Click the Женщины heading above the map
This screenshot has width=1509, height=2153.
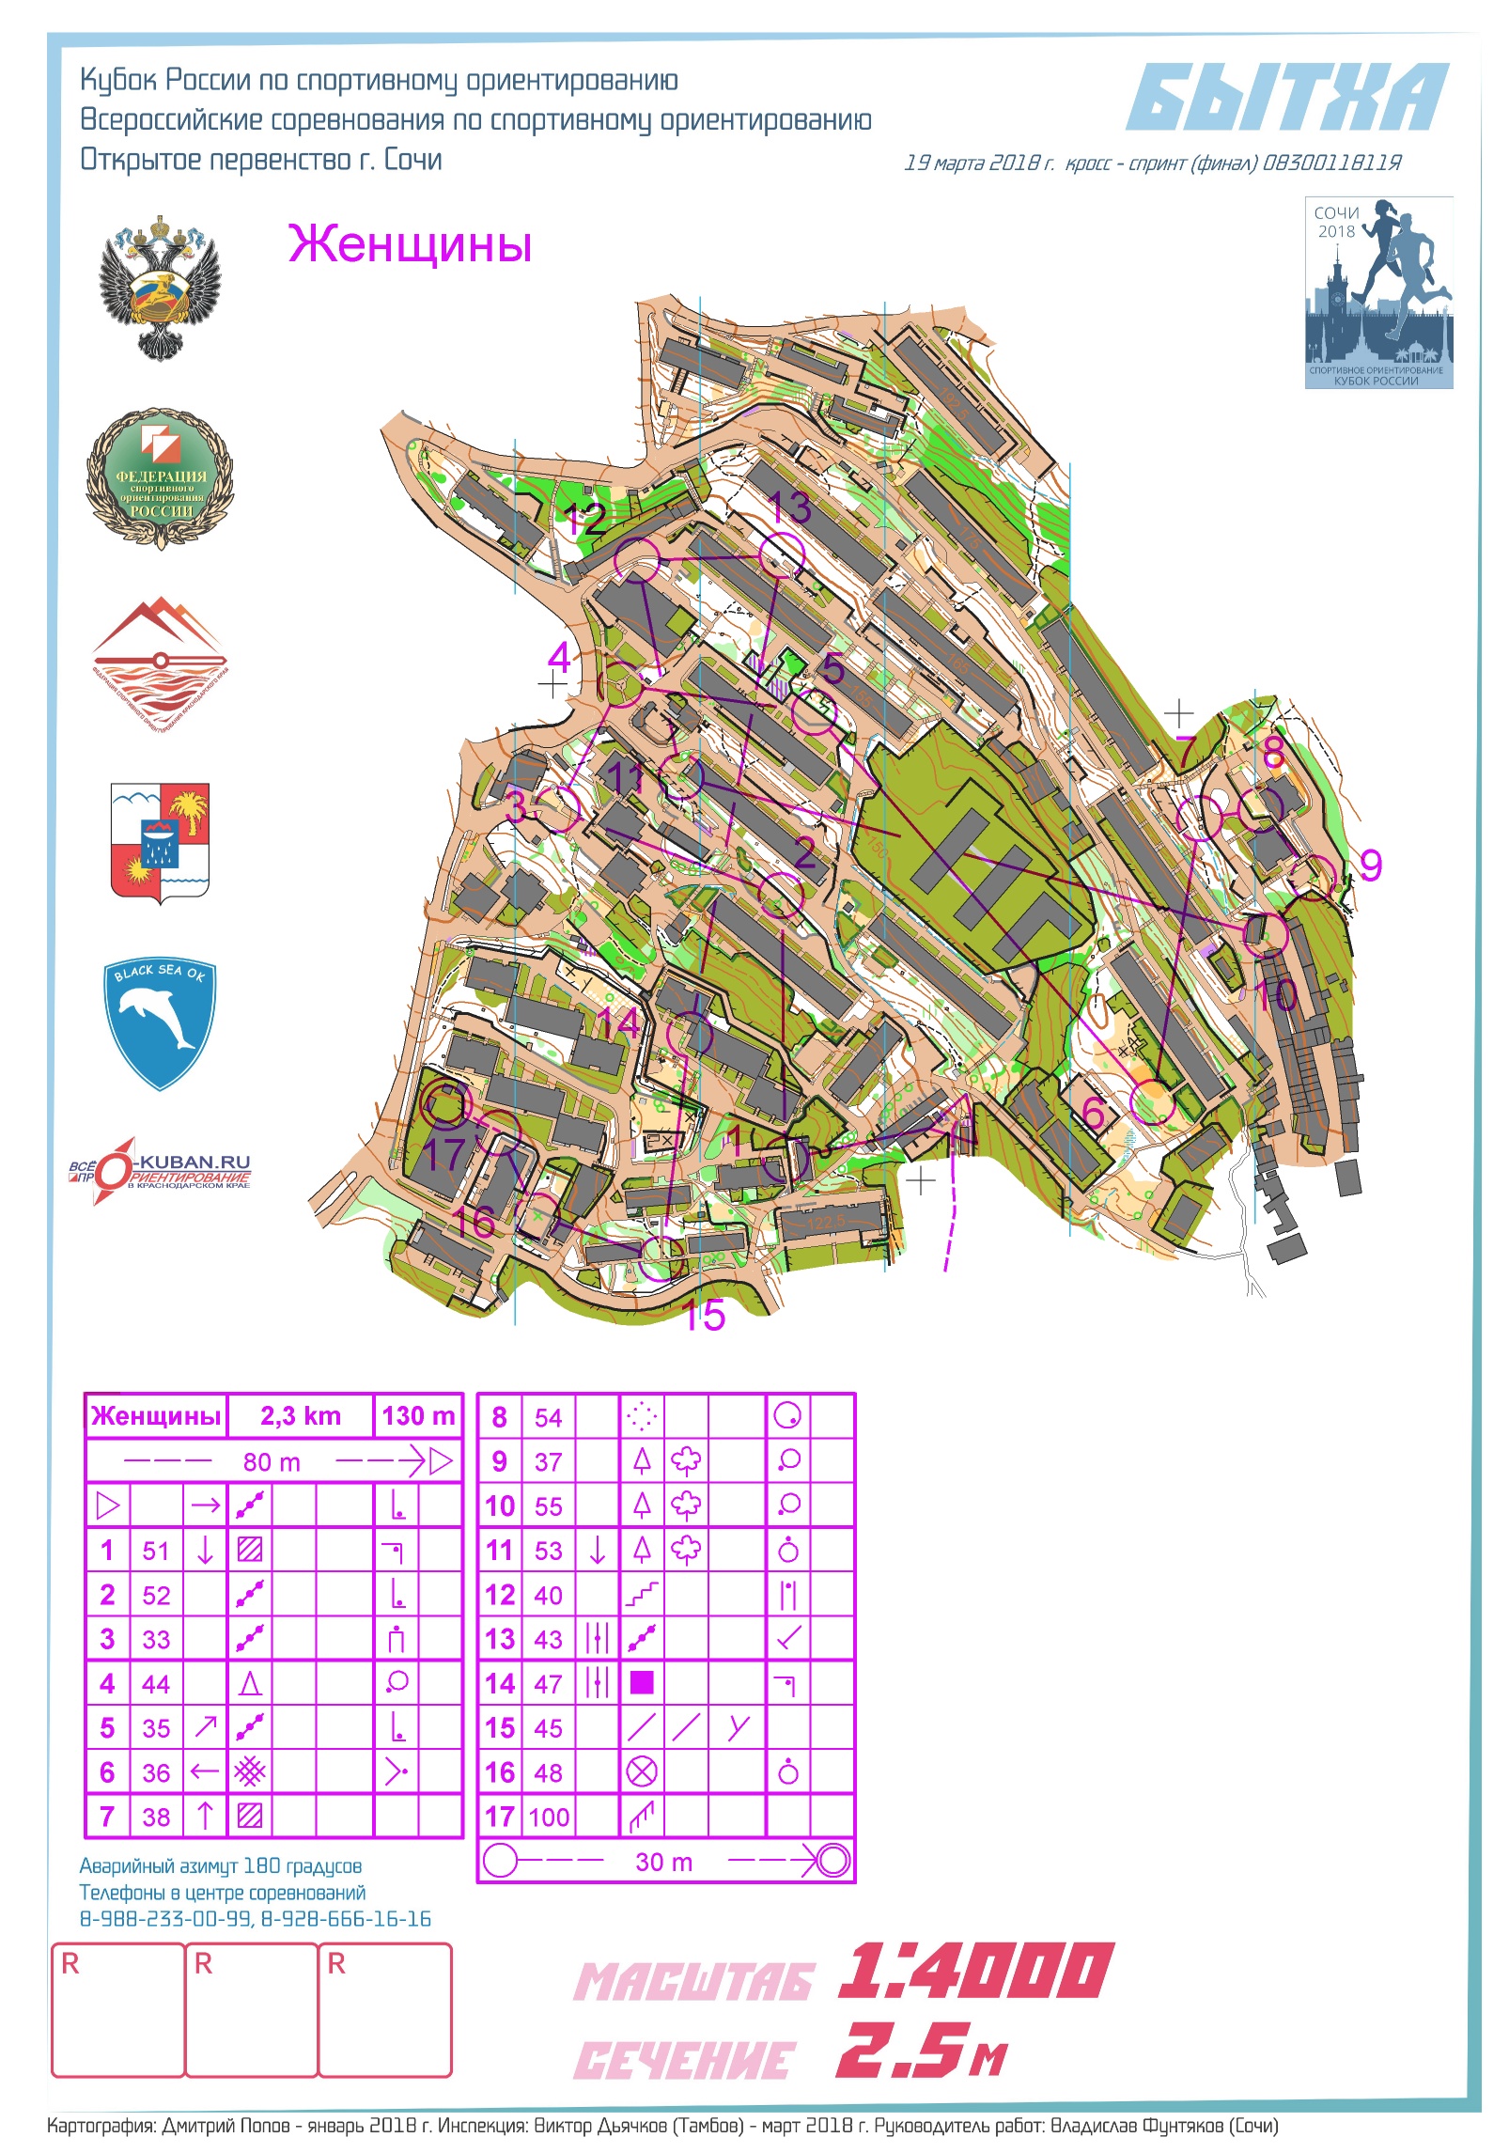[x=410, y=243]
